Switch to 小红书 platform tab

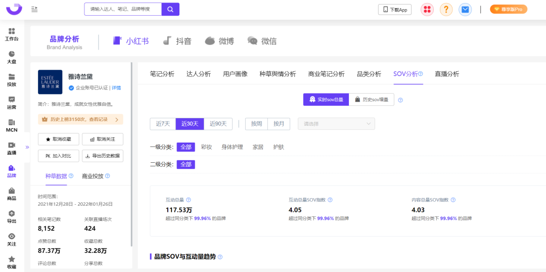(x=131, y=41)
